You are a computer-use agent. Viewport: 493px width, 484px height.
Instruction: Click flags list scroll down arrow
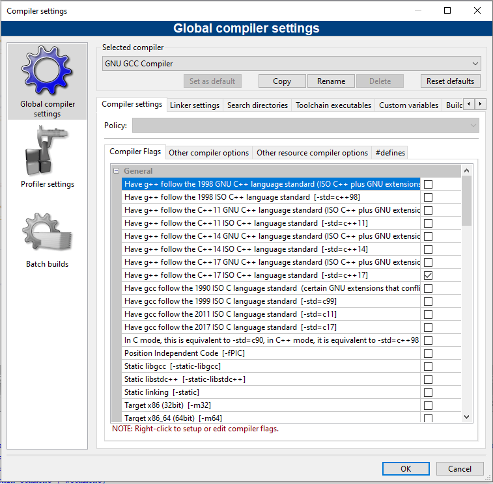[x=466, y=417]
